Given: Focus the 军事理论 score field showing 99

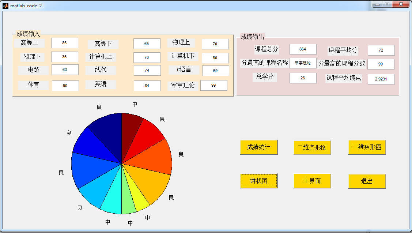Looking at the screenshot, I should [x=214, y=86].
